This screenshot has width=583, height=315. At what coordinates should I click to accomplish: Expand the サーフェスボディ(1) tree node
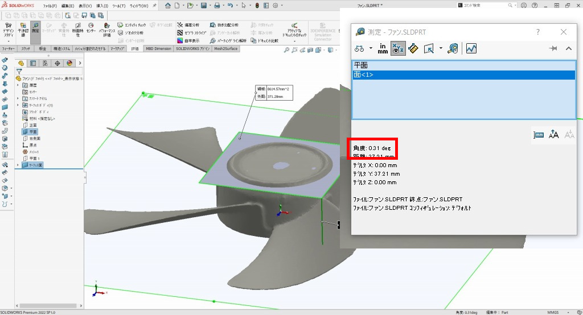[18, 106]
